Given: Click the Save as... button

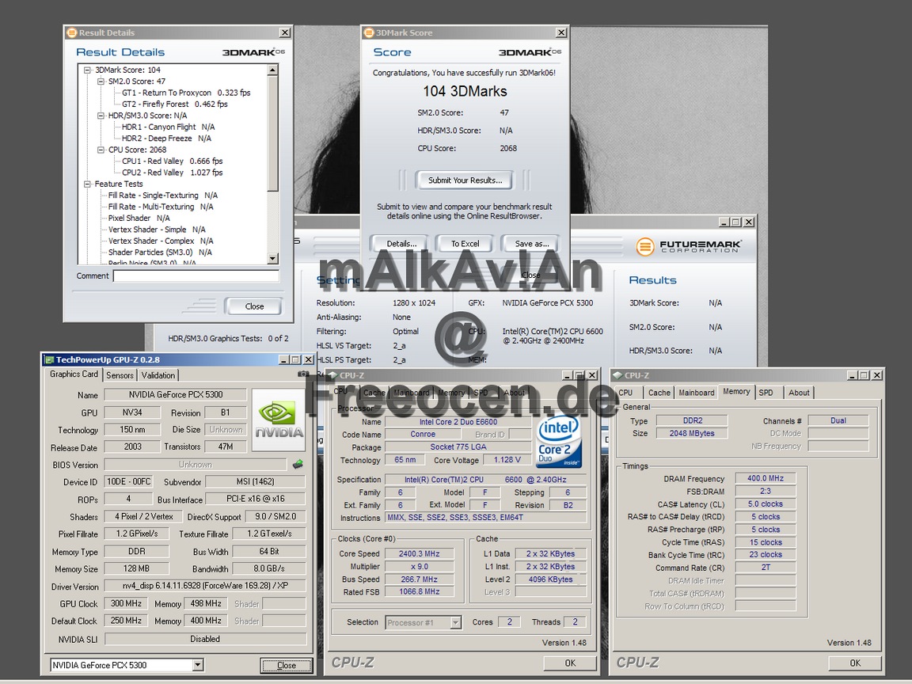Looking at the screenshot, I should click(x=532, y=244).
